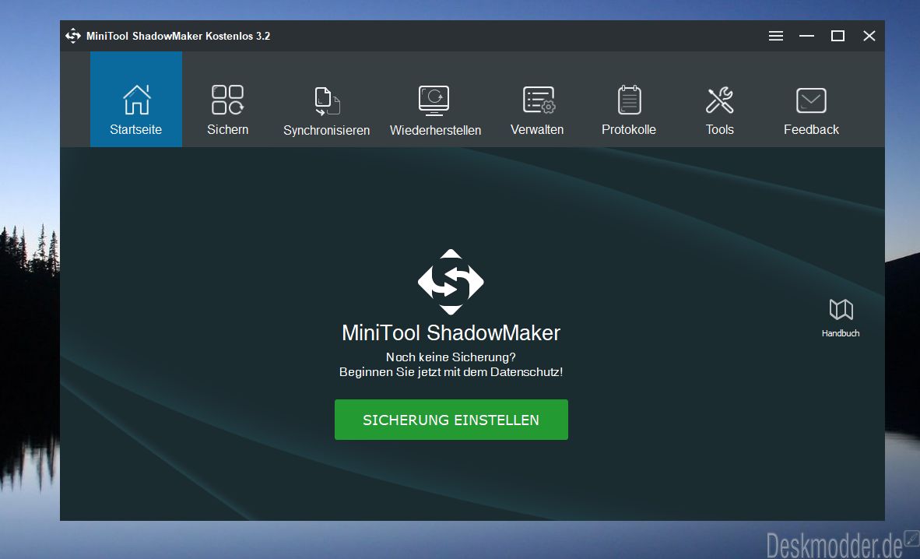Screen dimensions: 920x559
Task: Click the 'Noch keine Sicherung?' text
Action: (451, 357)
